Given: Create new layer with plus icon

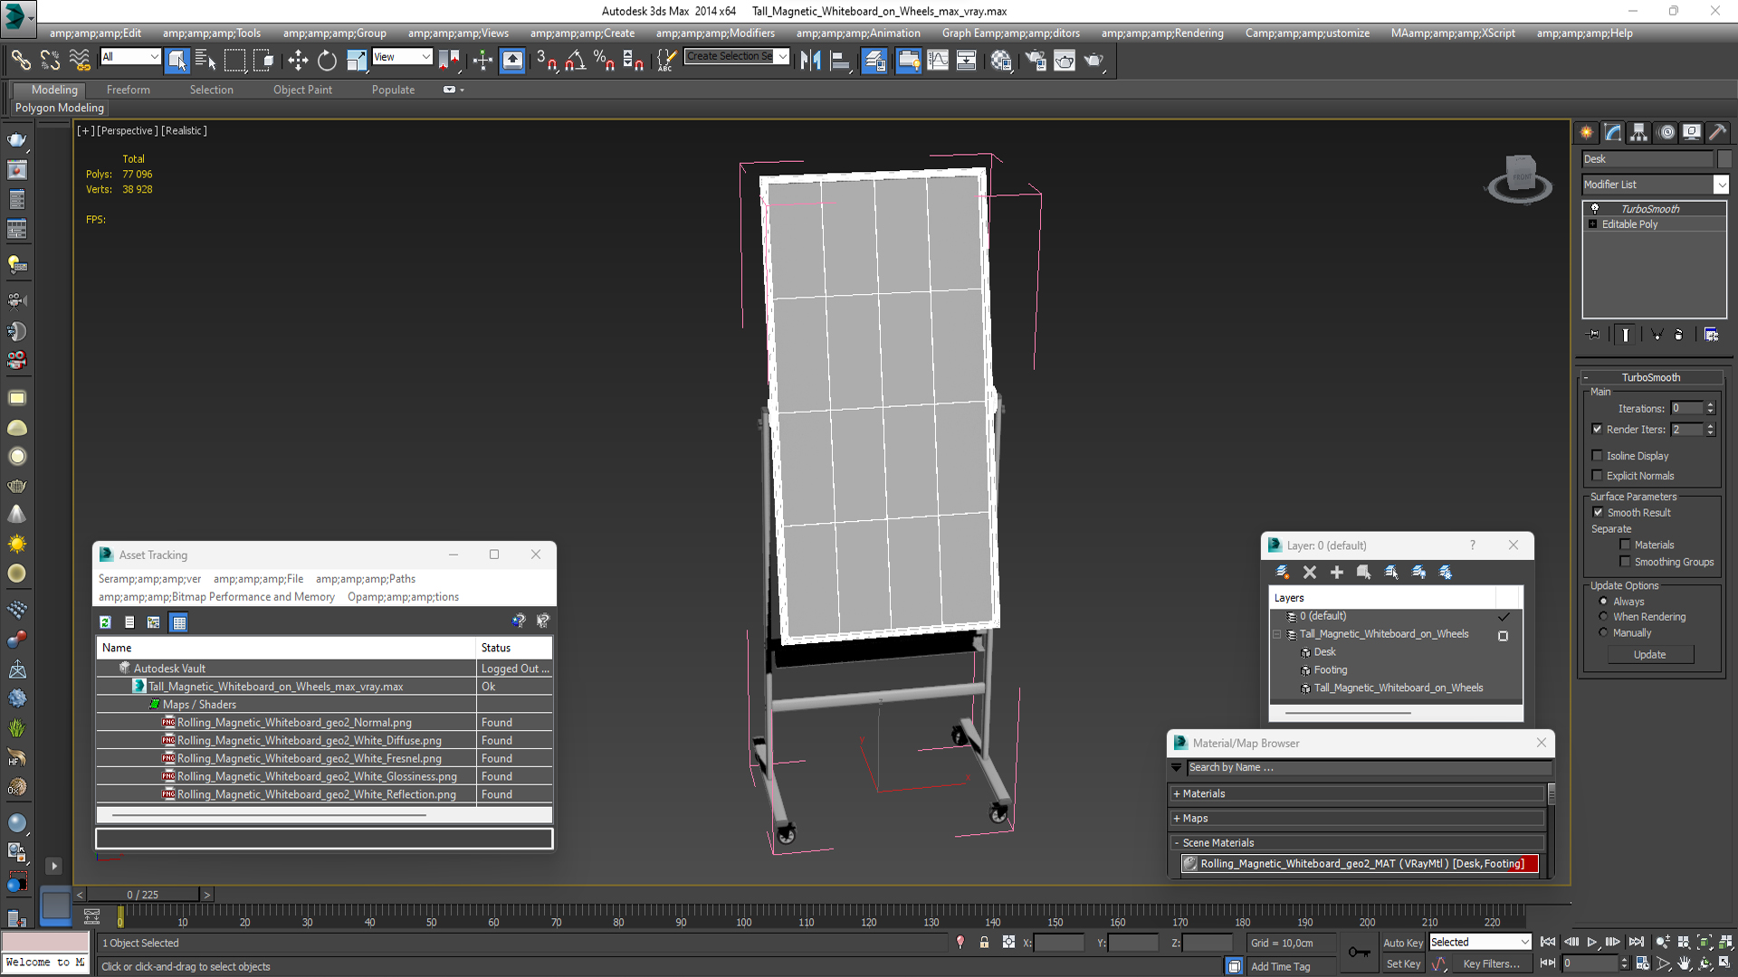Looking at the screenshot, I should 1336,572.
